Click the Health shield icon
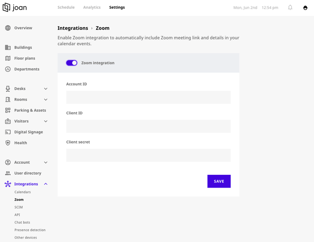Image resolution: width=314 pixels, height=242 pixels. point(8,143)
